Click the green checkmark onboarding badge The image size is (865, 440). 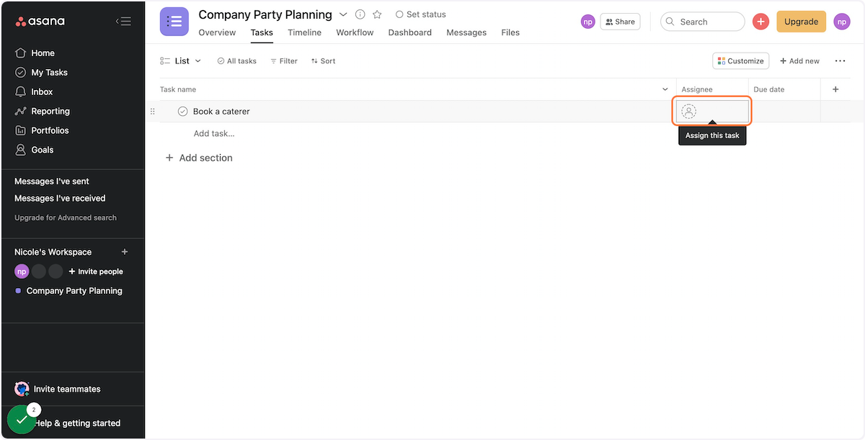[x=22, y=420]
